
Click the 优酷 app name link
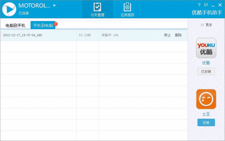pos(206,63)
